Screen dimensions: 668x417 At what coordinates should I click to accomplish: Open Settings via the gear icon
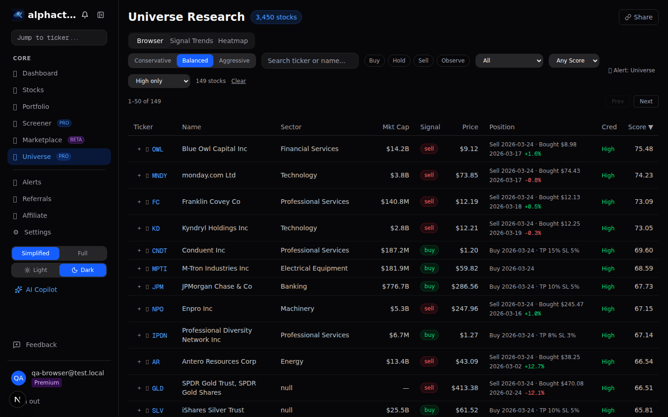pyautogui.click(x=17, y=232)
